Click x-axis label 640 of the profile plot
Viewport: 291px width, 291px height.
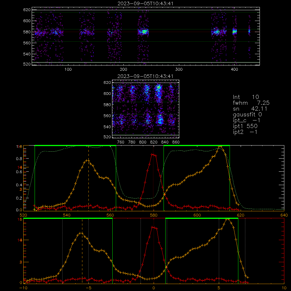284,215
